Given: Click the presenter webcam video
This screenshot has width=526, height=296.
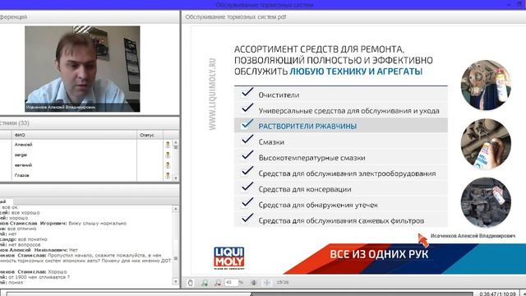Looking at the screenshot, I should (82, 69).
